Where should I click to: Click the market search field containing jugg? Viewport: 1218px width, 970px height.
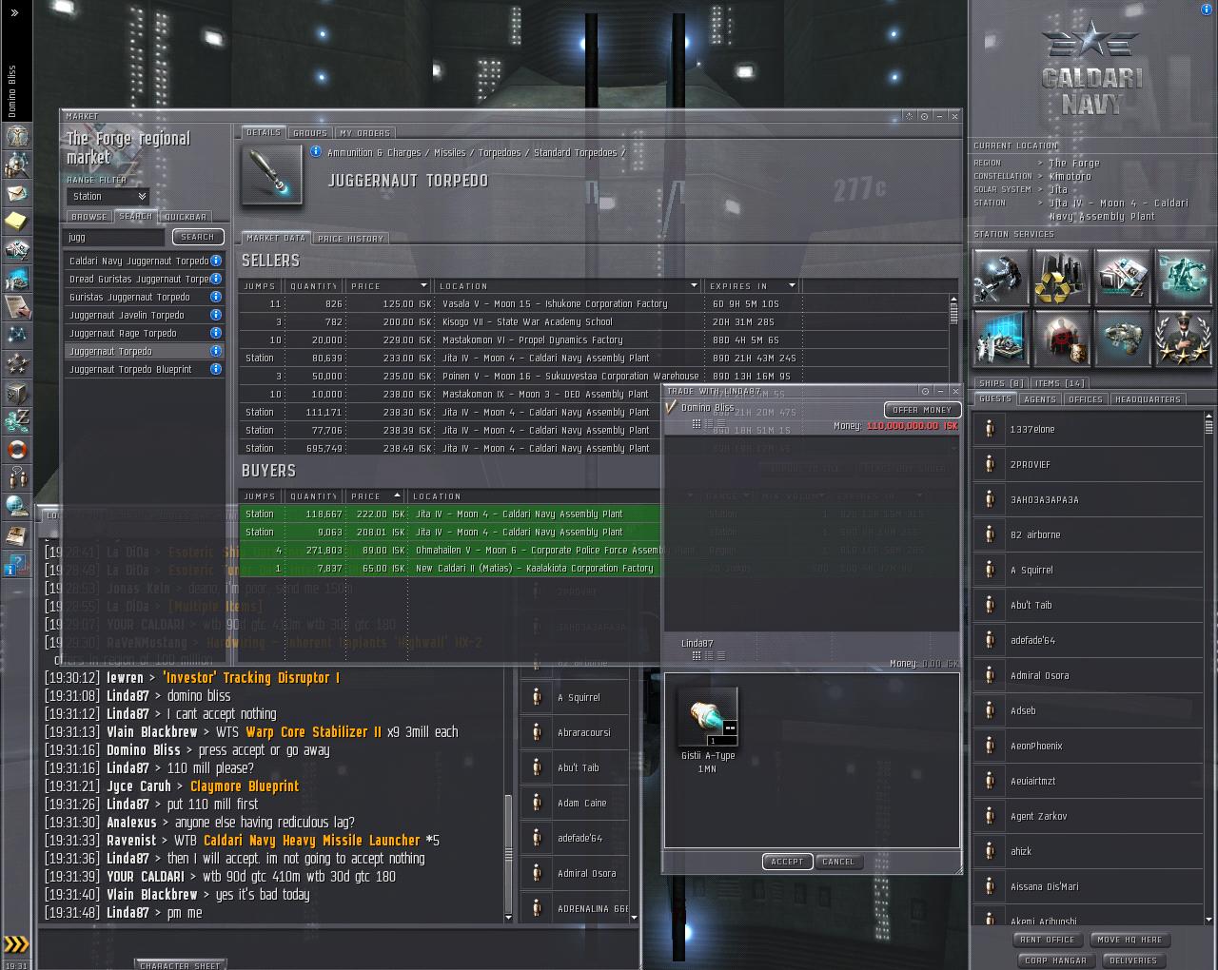tap(115, 237)
